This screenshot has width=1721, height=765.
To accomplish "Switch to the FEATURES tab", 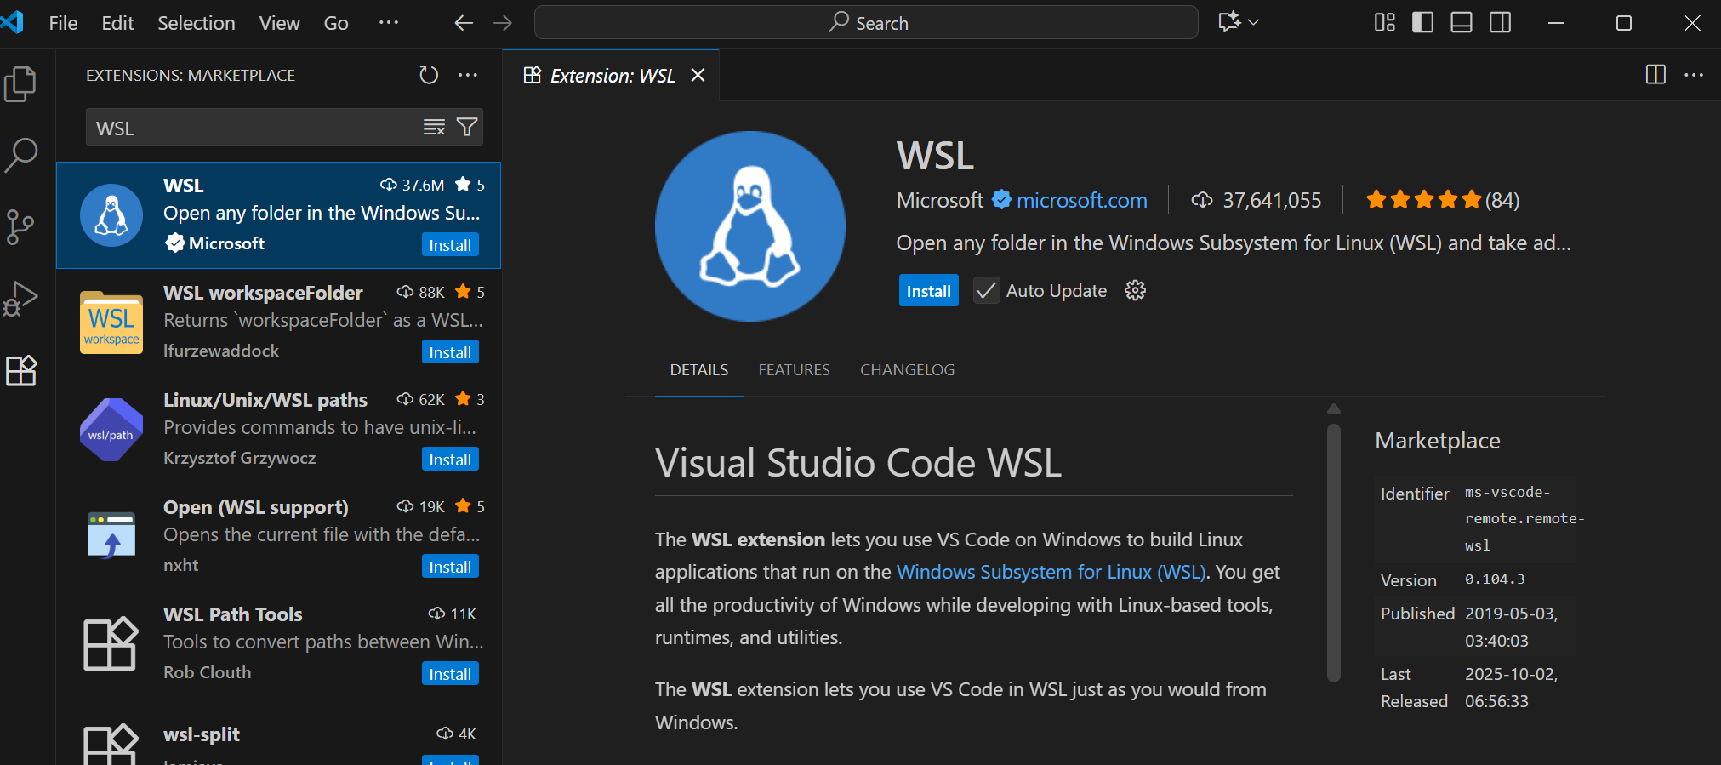I will tap(794, 370).
